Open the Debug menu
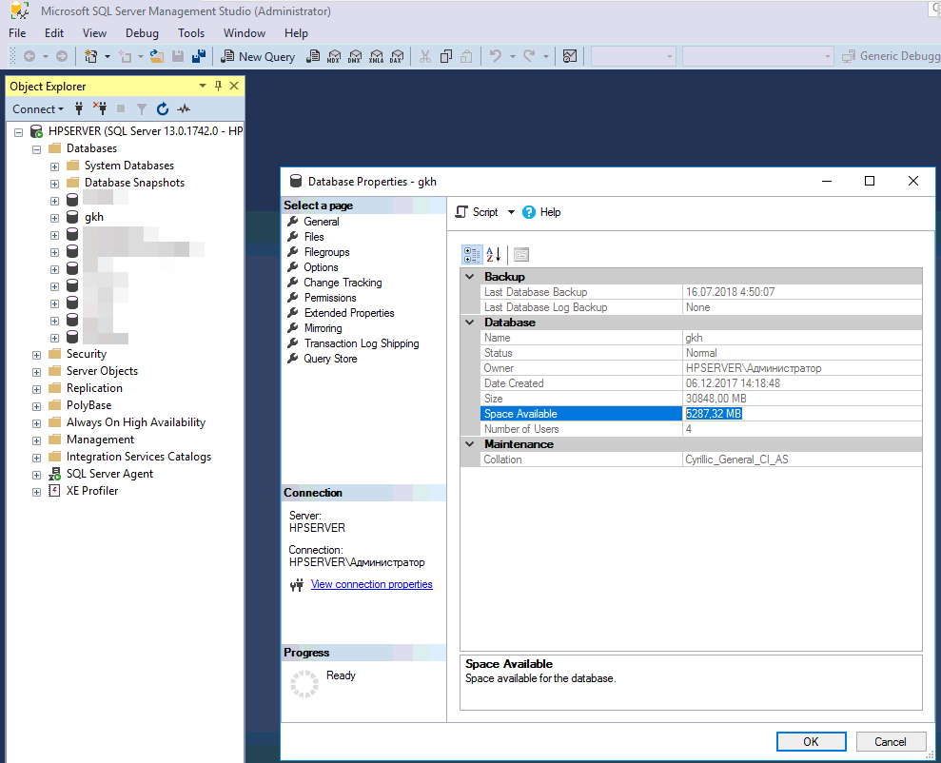 pos(141,32)
